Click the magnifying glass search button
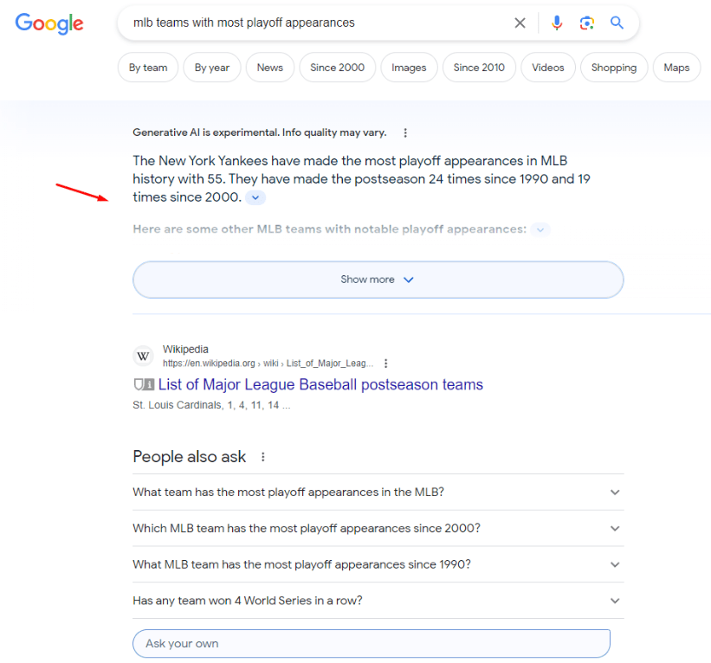This screenshot has width=711, height=663. coord(617,23)
